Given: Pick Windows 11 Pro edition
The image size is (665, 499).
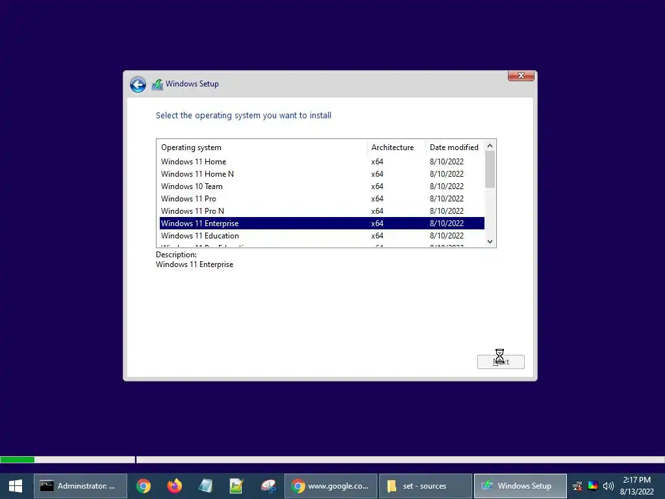Looking at the screenshot, I should [322, 199].
